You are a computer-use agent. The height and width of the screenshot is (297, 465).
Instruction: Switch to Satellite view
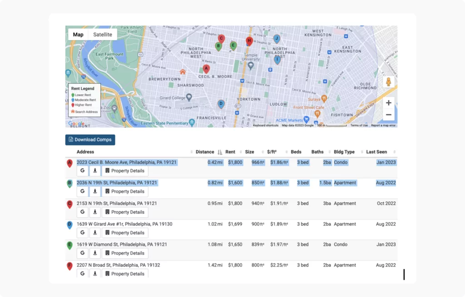point(103,34)
